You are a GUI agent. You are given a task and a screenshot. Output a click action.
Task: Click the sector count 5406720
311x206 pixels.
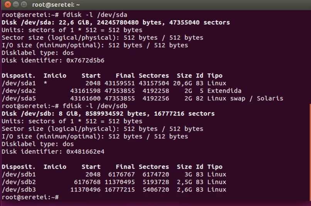click(156, 189)
